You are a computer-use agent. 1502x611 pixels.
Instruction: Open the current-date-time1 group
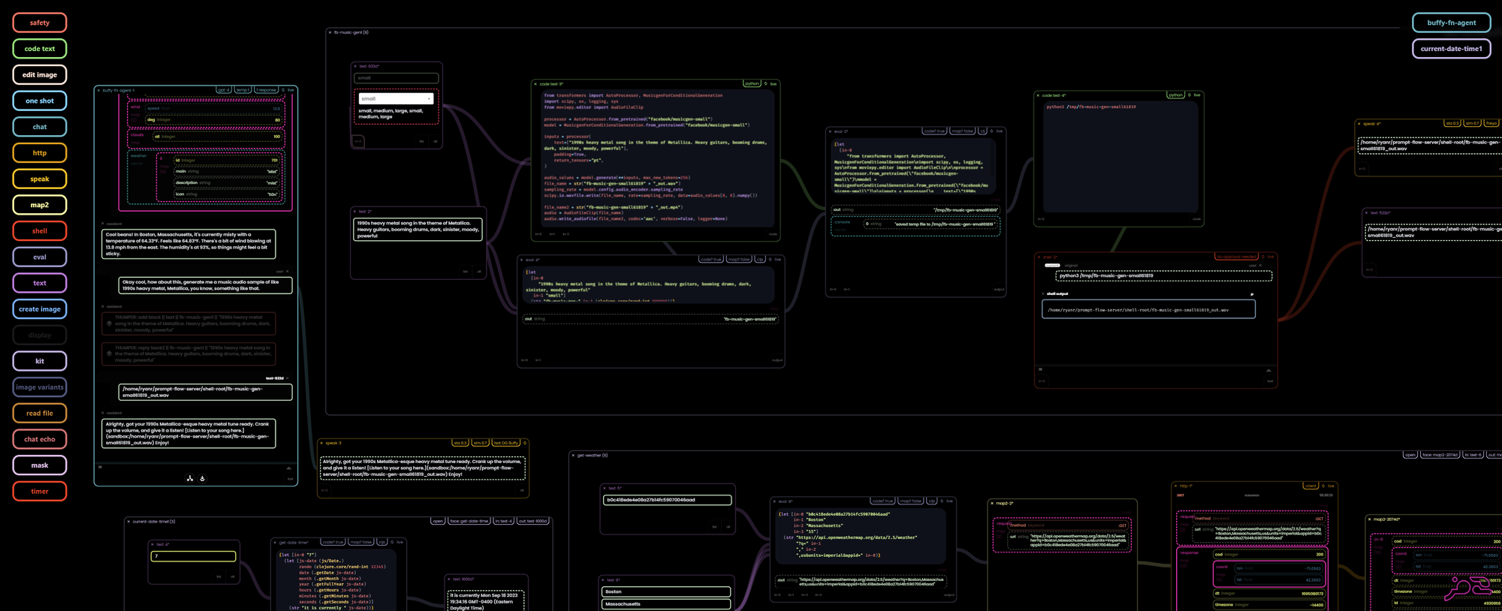438,521
